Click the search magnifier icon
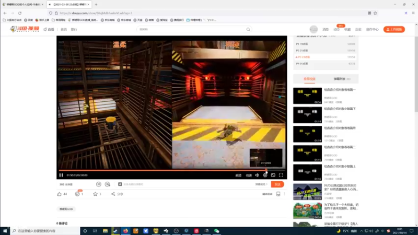 click(248, 29)
